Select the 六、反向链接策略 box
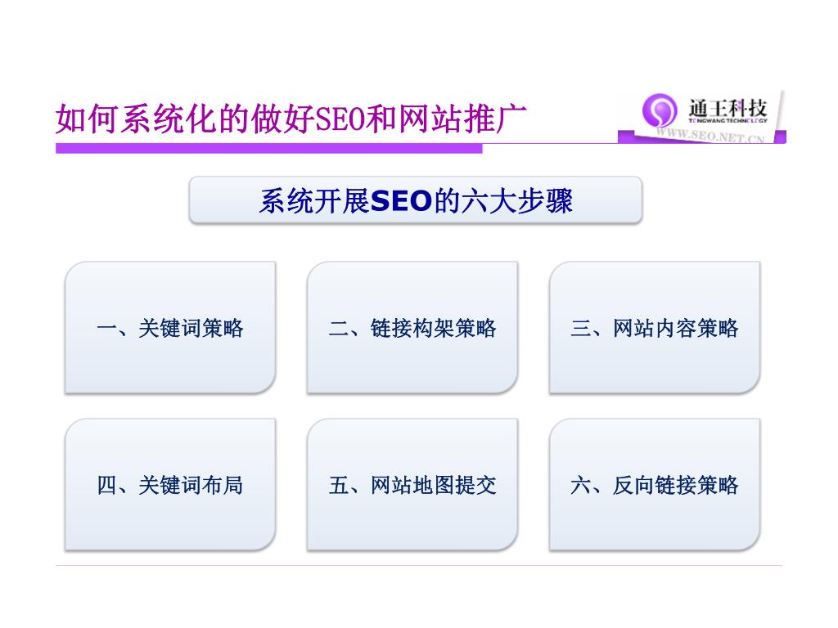Viewport: 838px width, 628px height. tap(654, 485)
